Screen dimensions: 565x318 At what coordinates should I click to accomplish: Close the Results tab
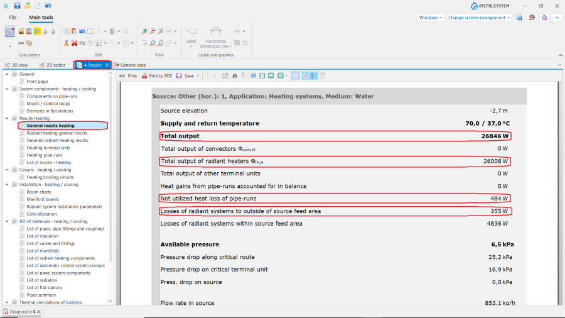(107, 65)
